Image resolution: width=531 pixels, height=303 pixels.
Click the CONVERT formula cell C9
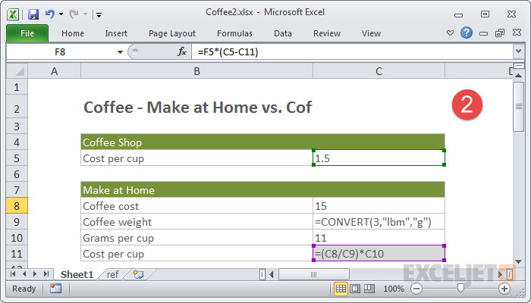379,222
